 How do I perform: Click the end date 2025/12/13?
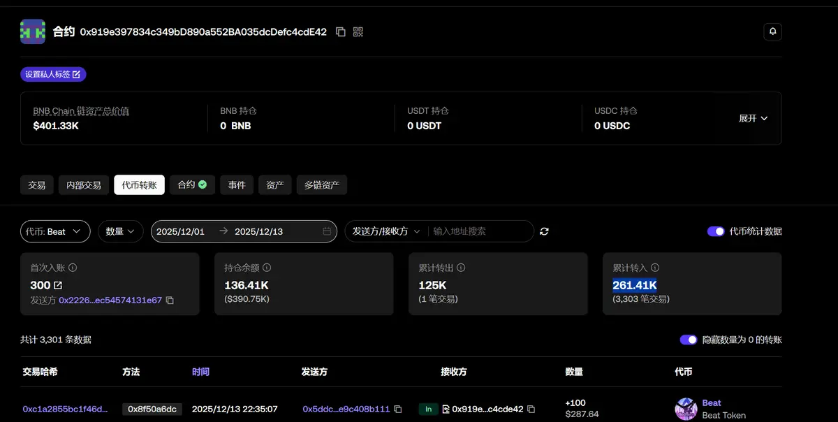click(x=258, y=231)
